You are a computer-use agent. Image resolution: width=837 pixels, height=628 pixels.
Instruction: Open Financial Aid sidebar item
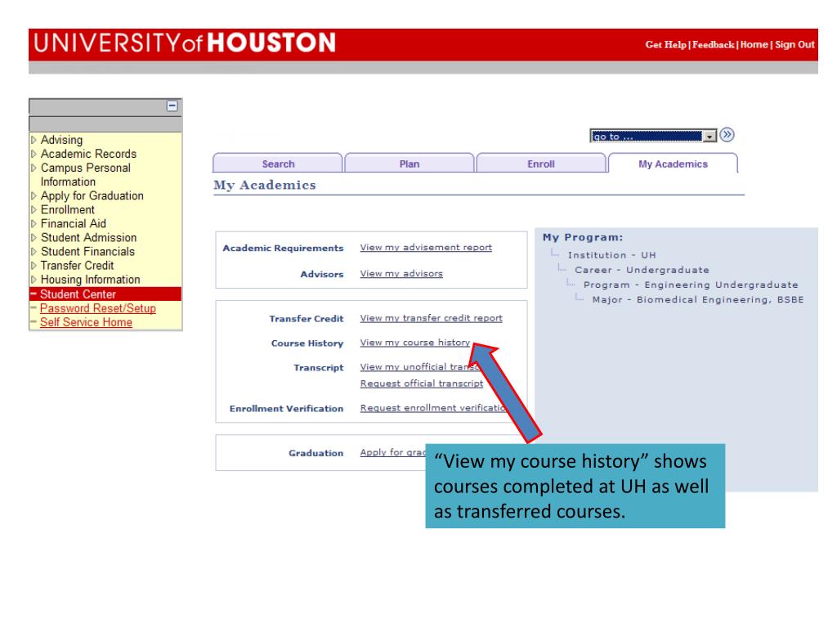[x=73, y=224]
